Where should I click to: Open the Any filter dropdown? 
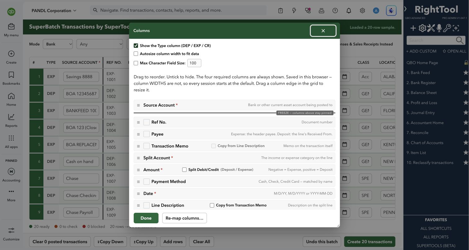click(100, 44)
